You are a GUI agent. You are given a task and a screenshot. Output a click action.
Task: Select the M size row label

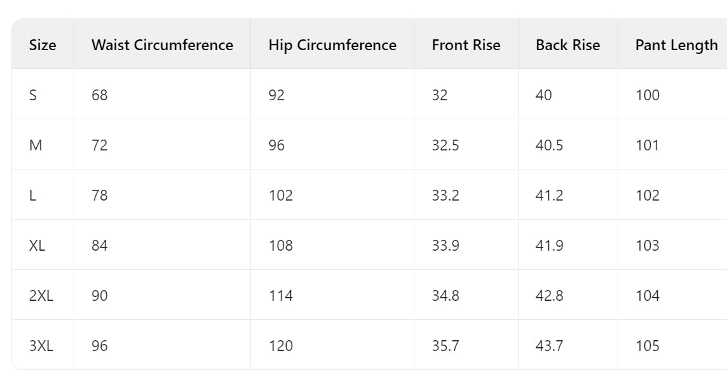point(35,145)
